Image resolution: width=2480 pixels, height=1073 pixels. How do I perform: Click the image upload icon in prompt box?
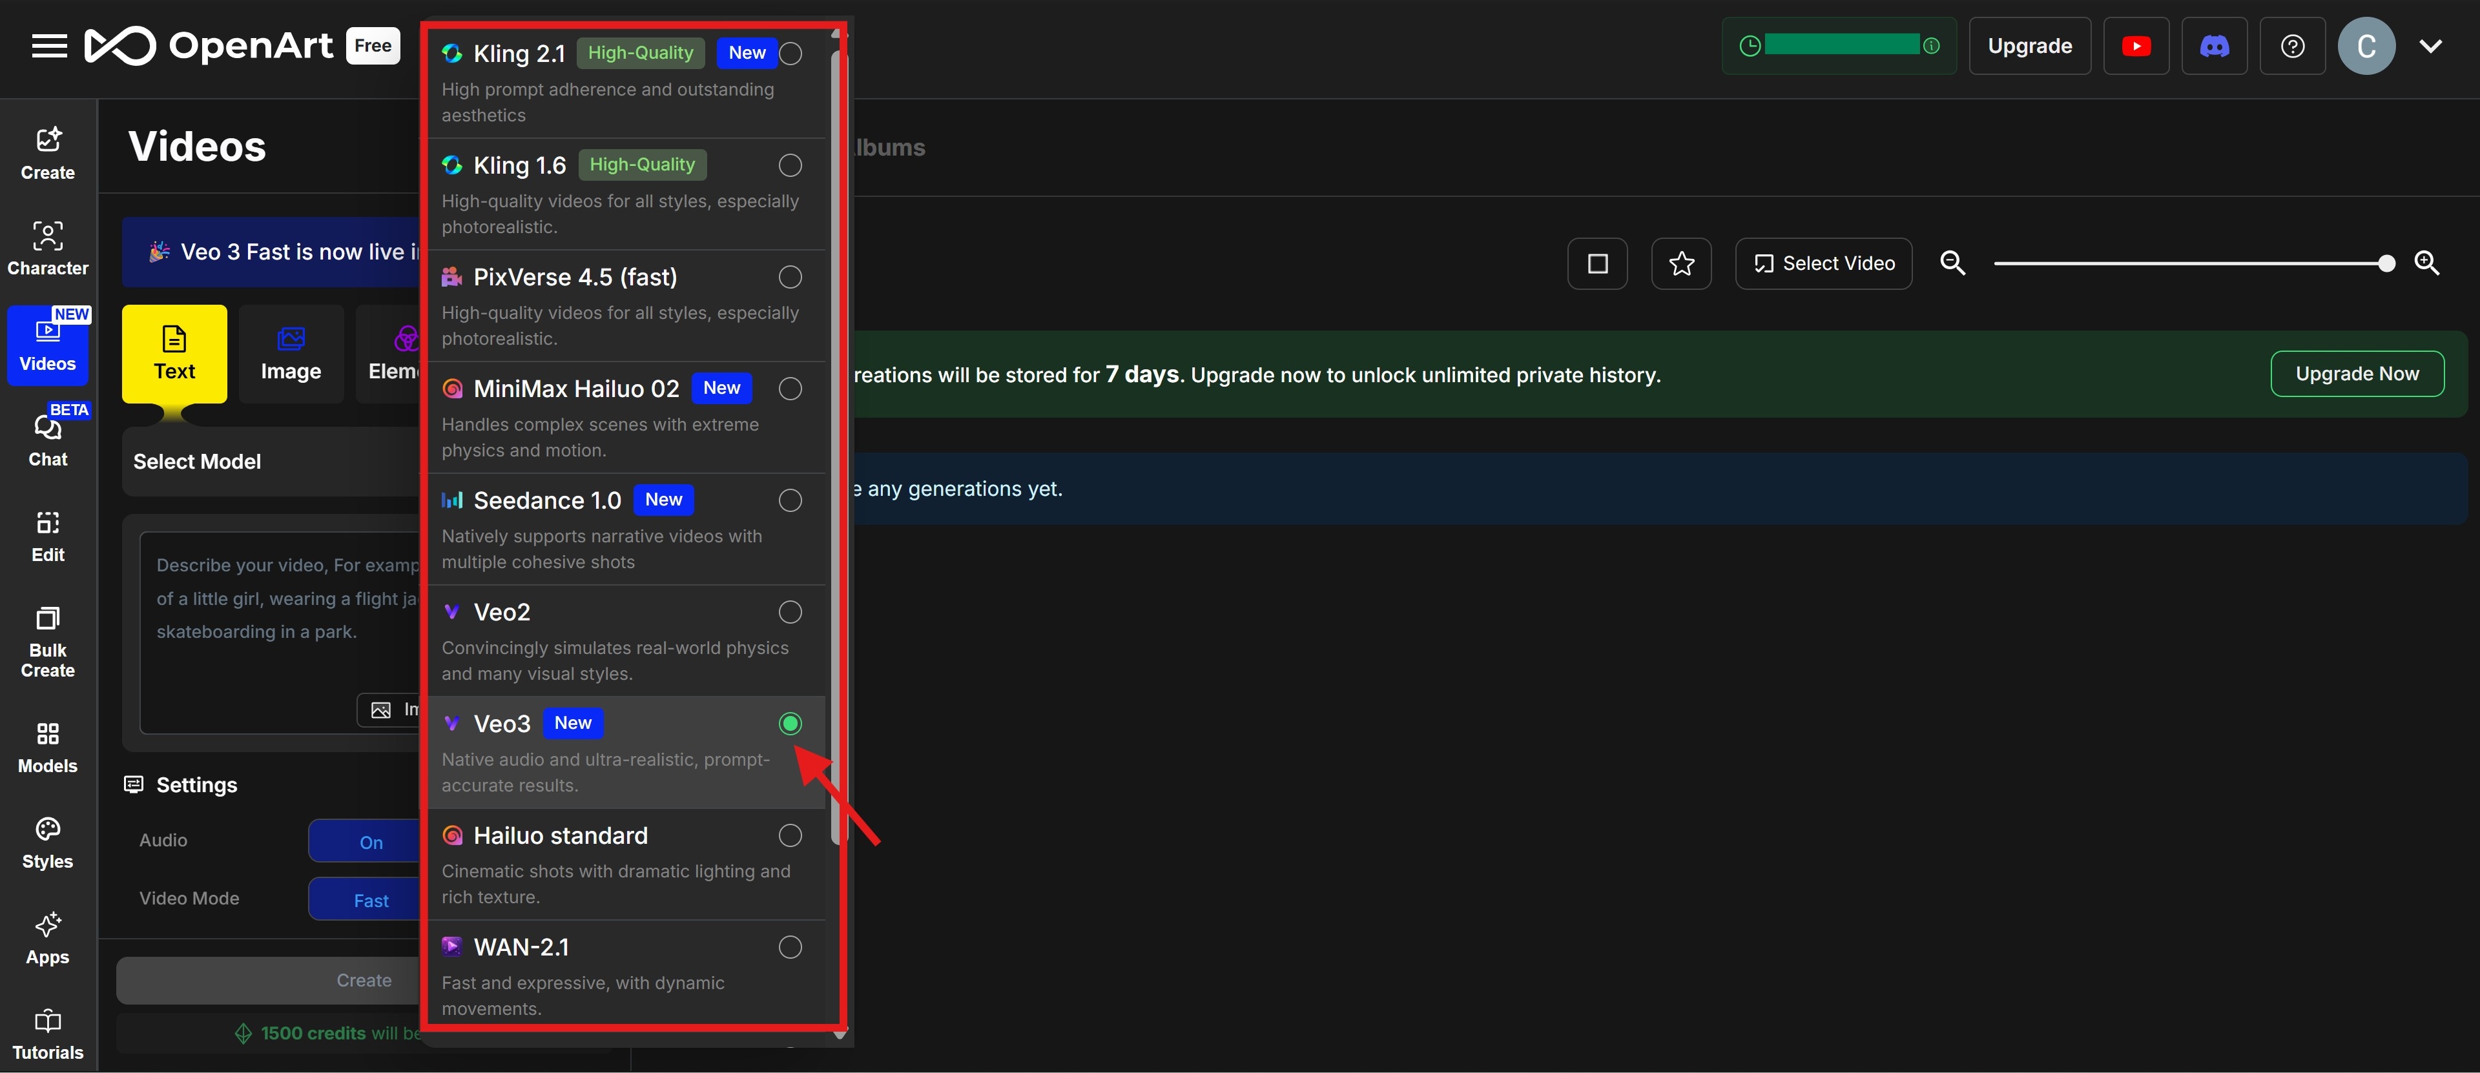pos(381,710)
